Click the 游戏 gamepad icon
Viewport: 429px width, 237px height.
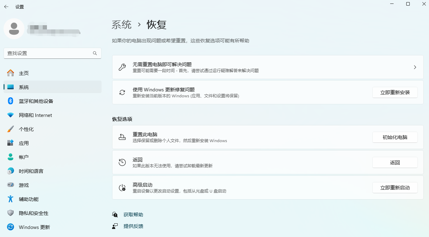[11, 185]
